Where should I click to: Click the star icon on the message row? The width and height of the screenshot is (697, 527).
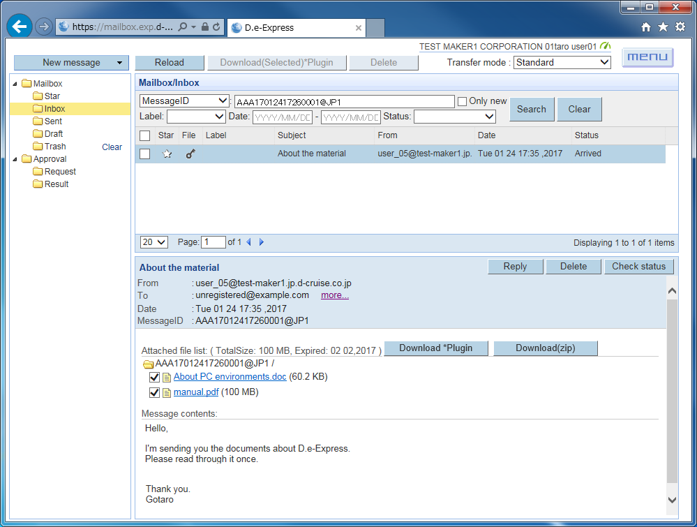pos(167,154)
